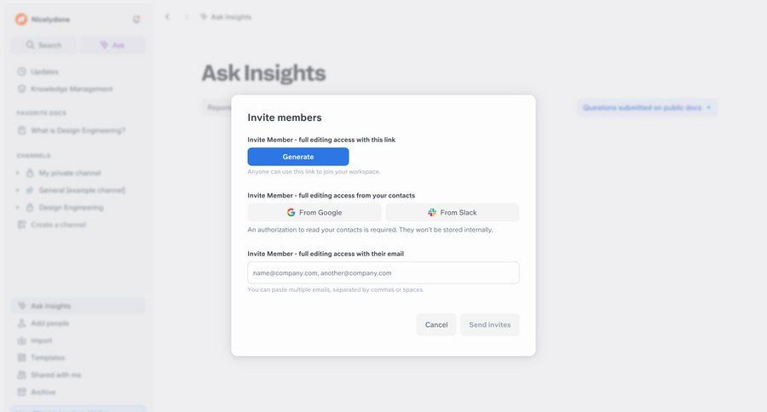Viewport: 767px width, 412px height.
Task: Choose From Slack contacts button
Action: click(x=453, y=213)
